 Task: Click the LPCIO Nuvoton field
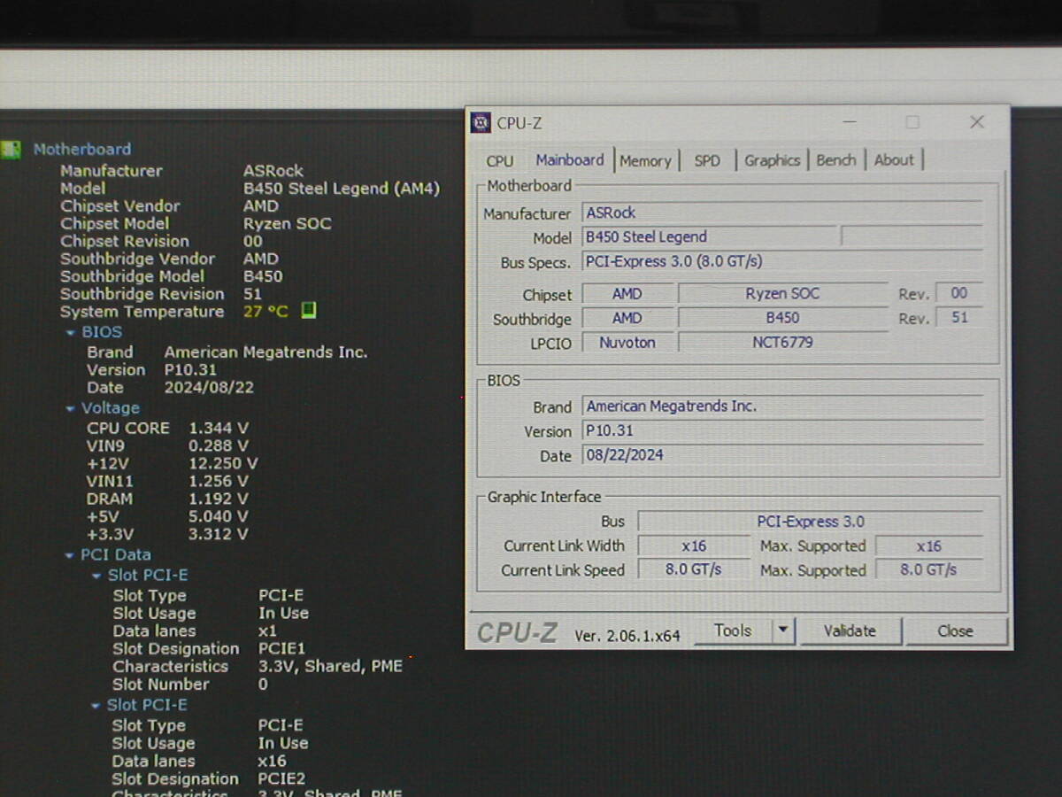point(627,342)
